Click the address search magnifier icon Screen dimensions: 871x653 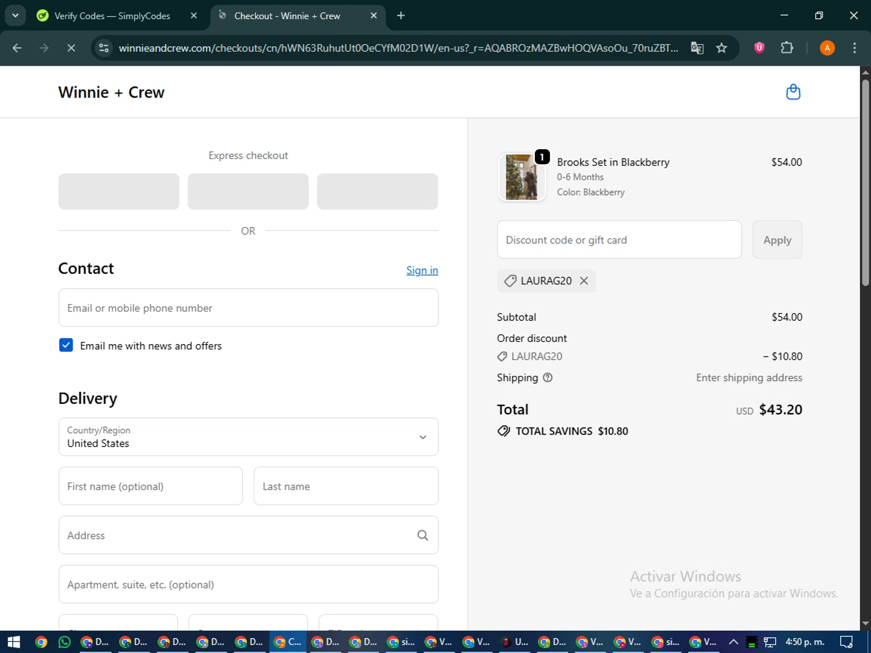[x=423, y=535]
